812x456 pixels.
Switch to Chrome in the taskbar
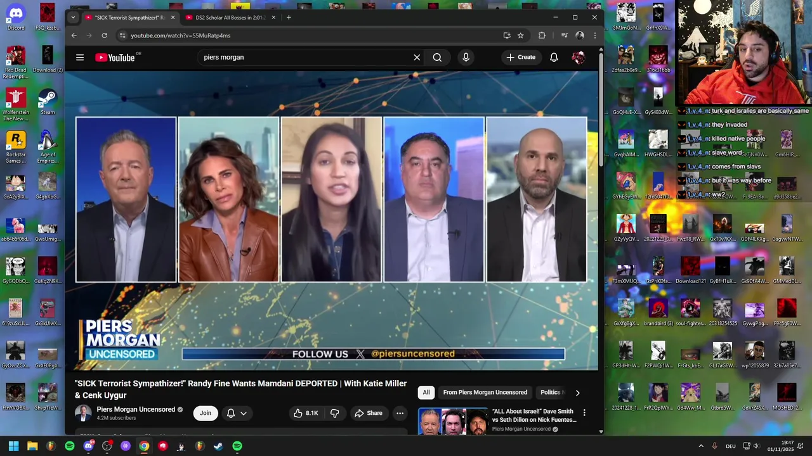click(x=144, y=446)
